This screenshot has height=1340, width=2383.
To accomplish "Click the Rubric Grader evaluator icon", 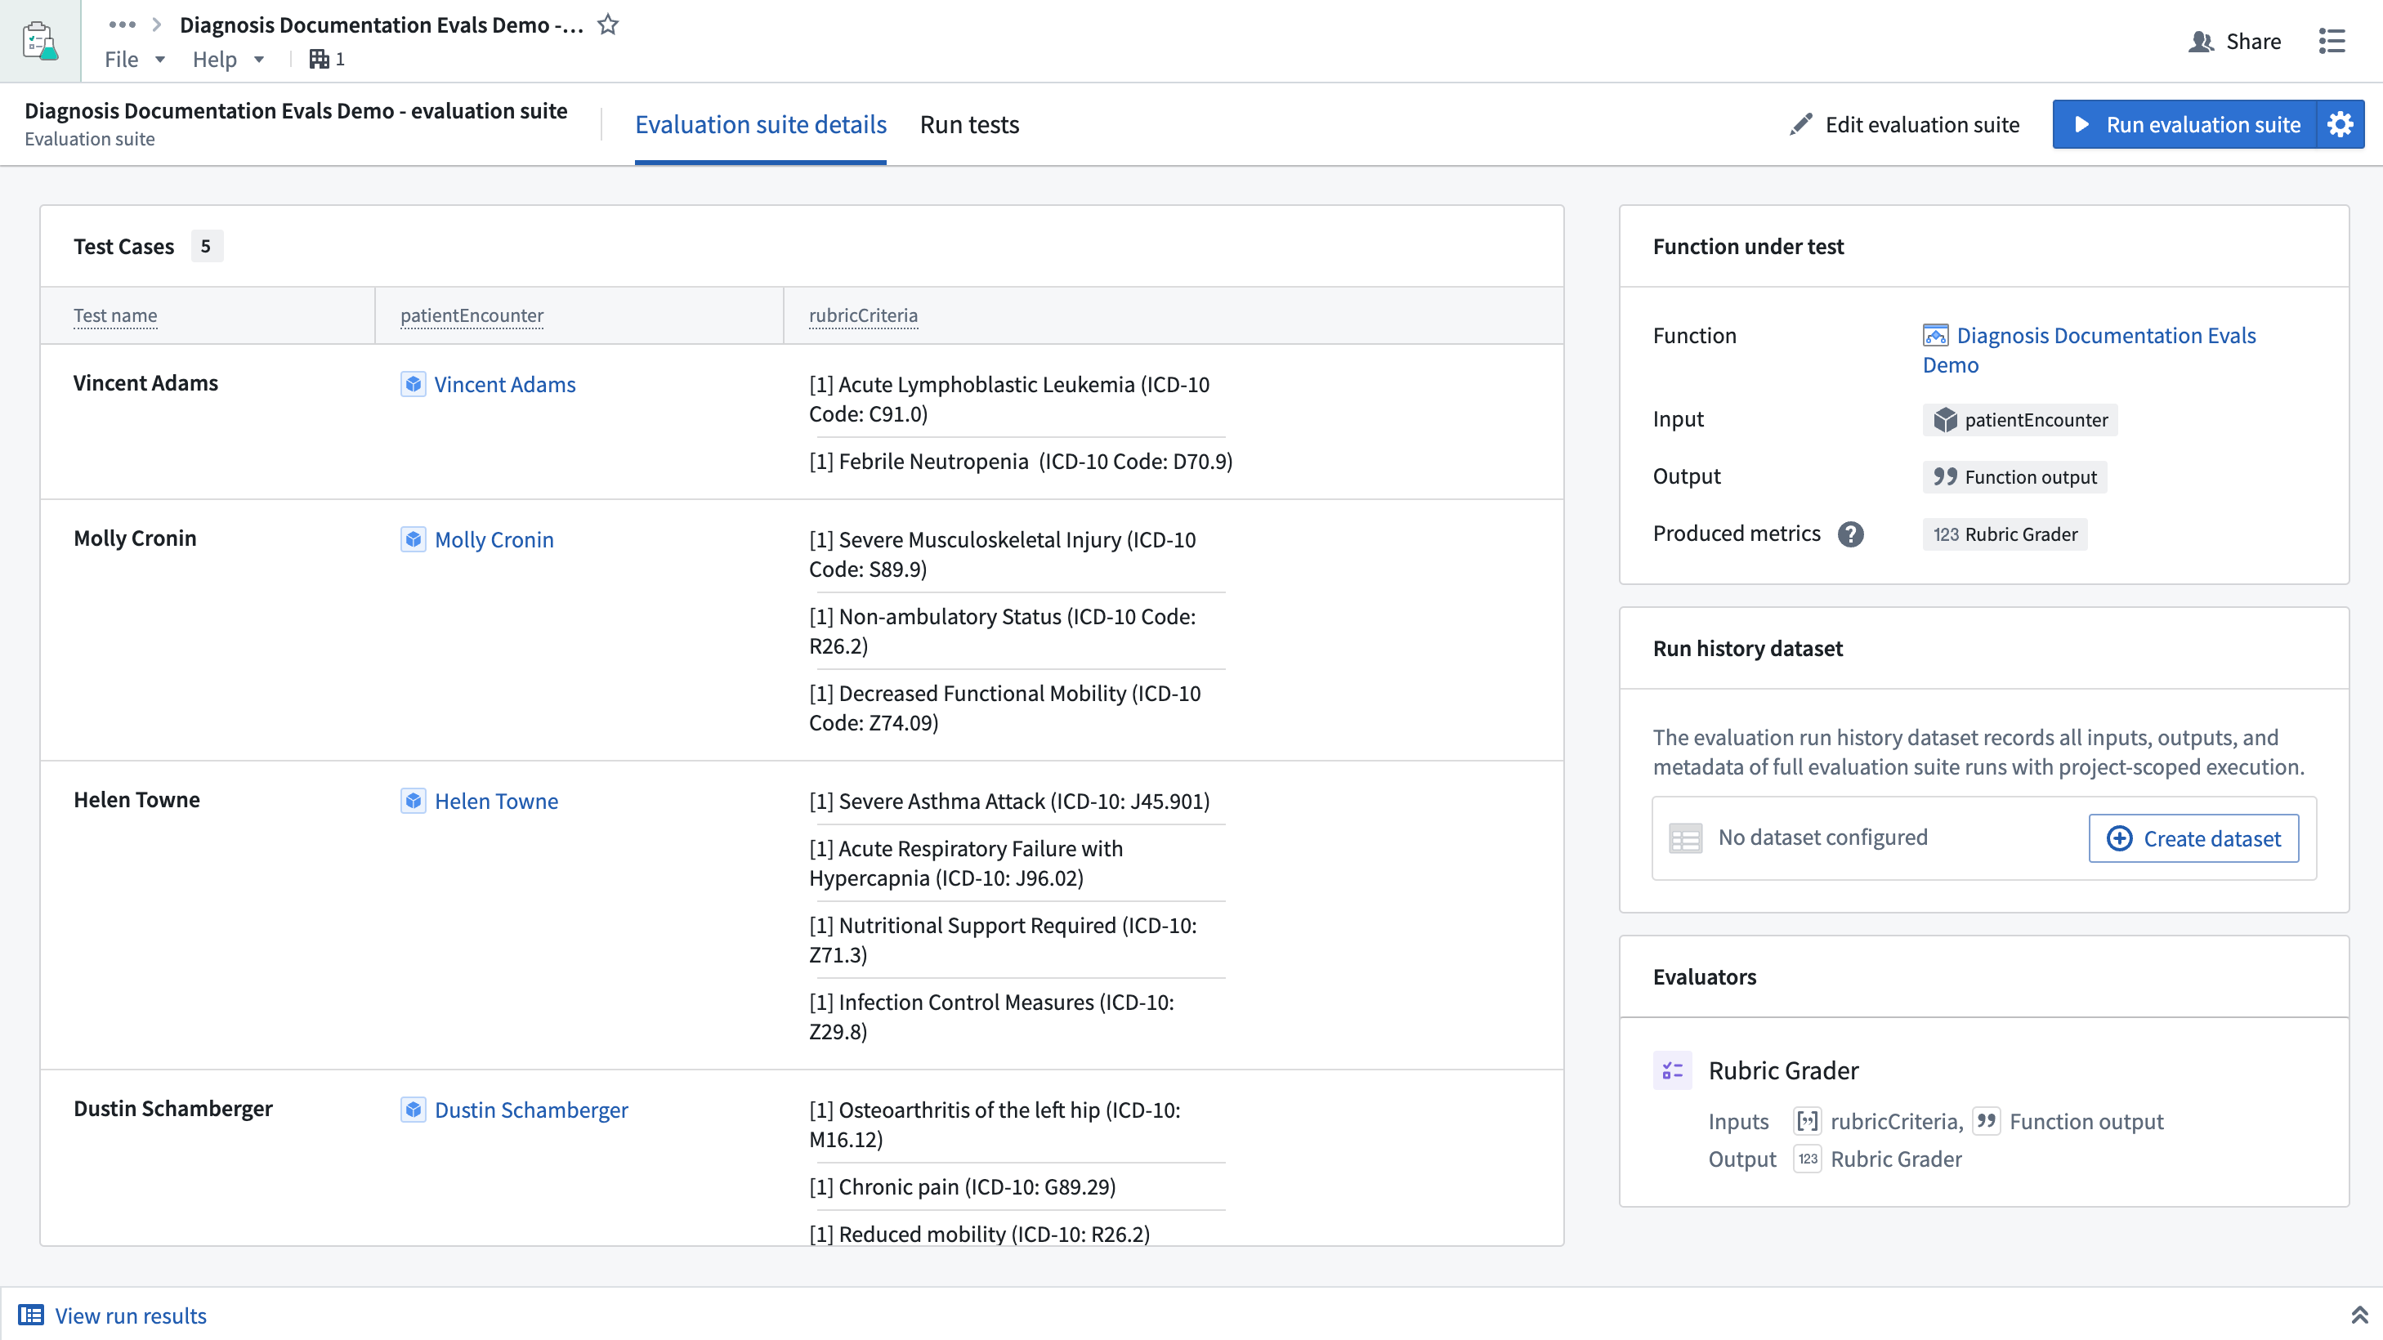I will pos(1673,1070).
